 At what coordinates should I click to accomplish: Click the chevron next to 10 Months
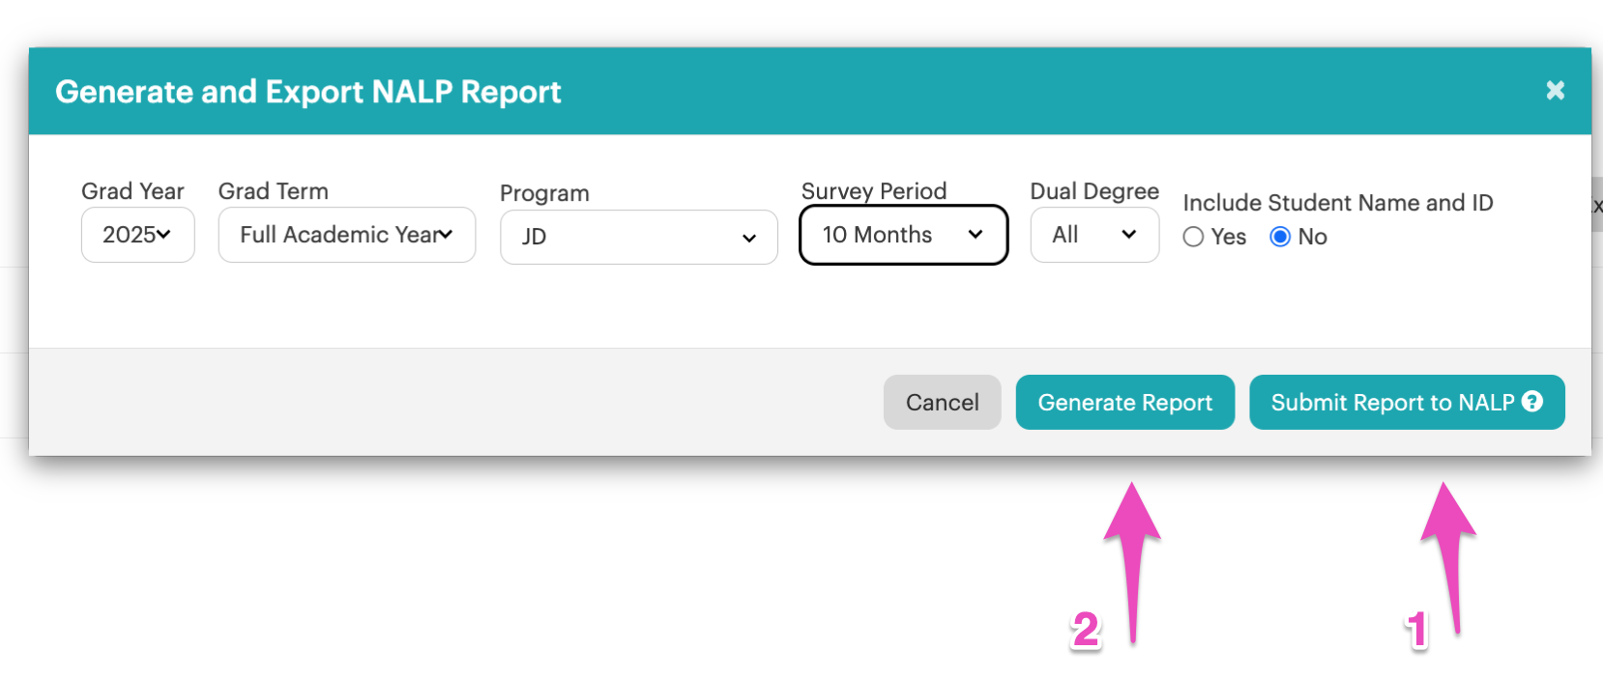[976, 234]
